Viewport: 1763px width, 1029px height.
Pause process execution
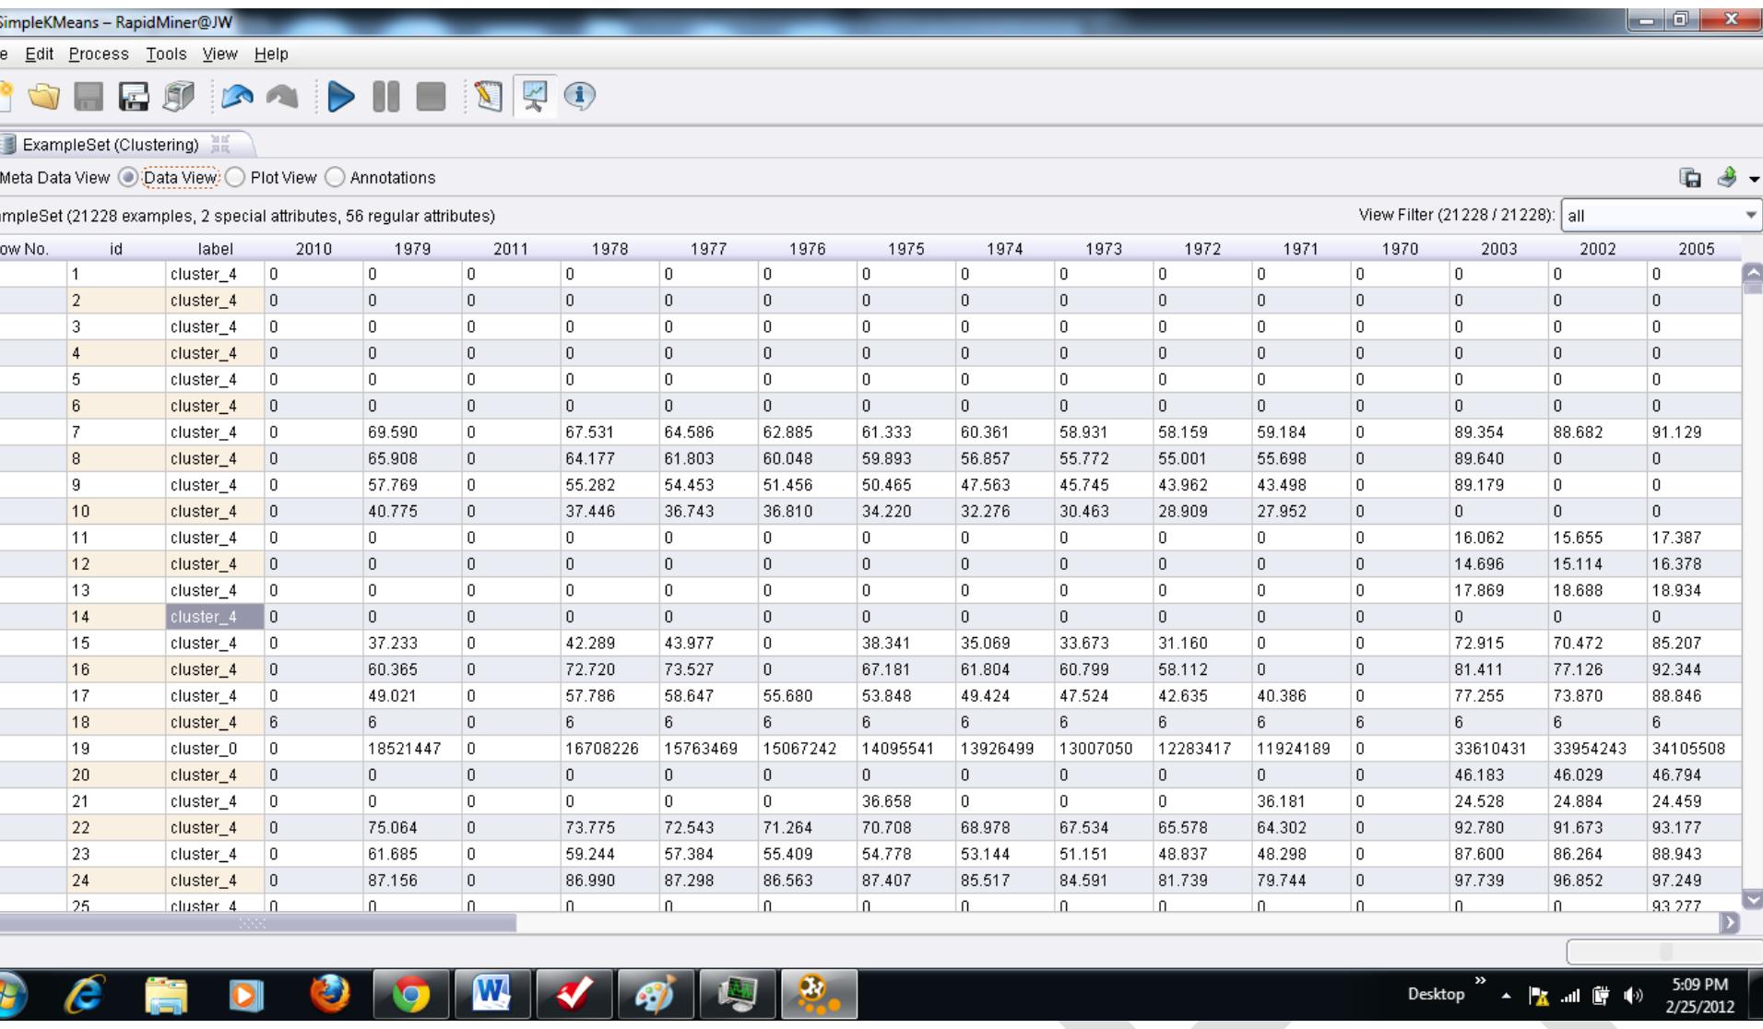tap(385, 97)
